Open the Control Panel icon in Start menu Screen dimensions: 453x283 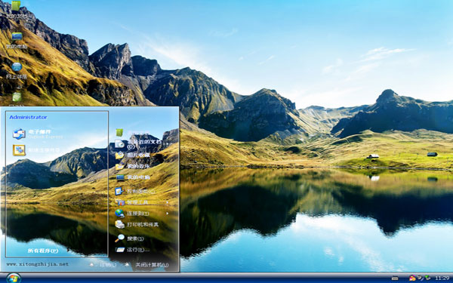pyautogui.click(x=119, y=191)
